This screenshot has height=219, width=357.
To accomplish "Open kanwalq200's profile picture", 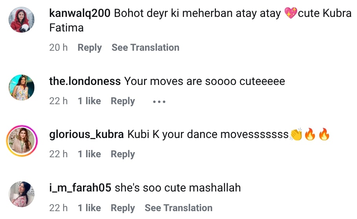I will 22,20.
